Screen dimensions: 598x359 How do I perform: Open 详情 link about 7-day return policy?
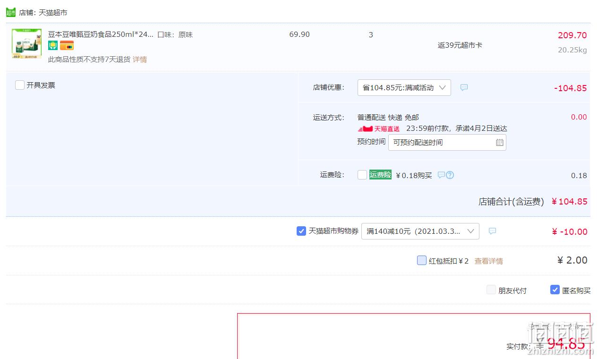tap(140, 60)
